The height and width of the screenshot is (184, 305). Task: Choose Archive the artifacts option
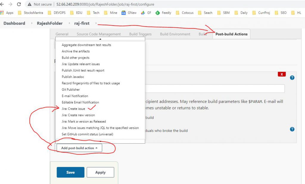point(76,51)
